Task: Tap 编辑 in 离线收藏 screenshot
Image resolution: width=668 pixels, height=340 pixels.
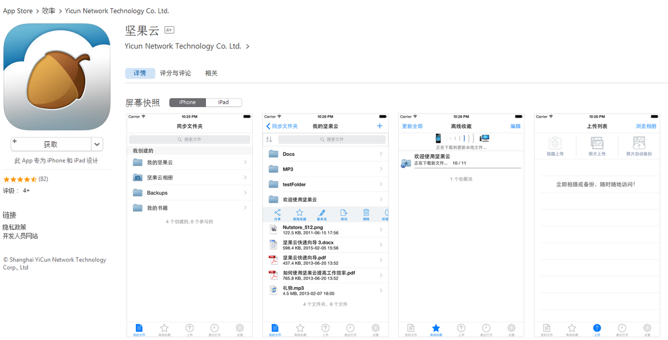Action: point(516,126)
